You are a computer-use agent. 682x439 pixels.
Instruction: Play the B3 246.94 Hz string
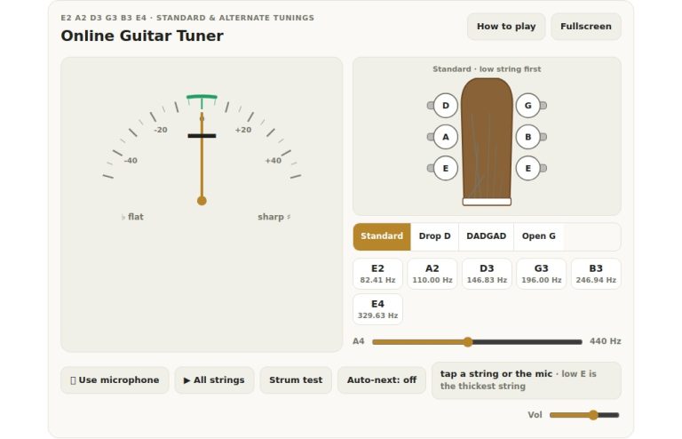596,274
